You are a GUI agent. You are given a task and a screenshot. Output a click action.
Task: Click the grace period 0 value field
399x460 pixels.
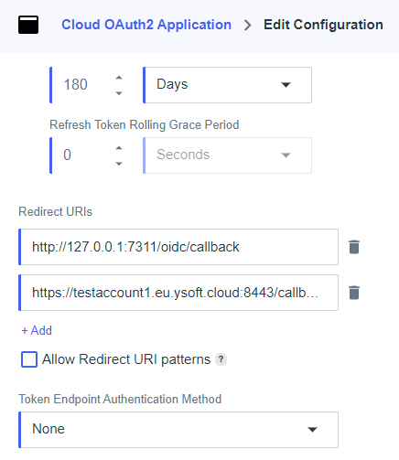81,155
